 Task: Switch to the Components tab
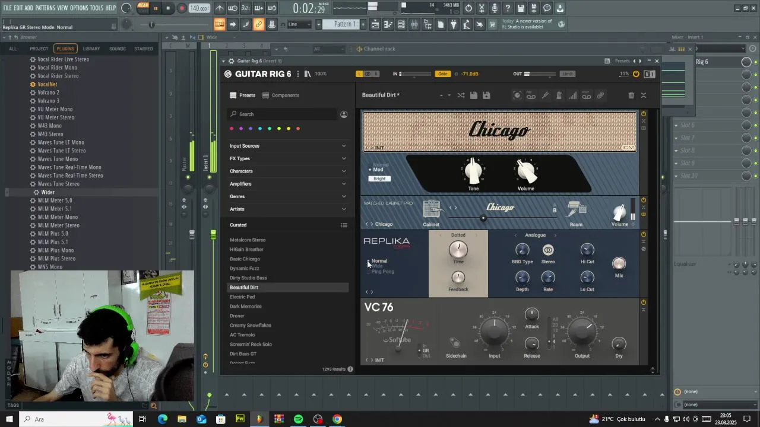pyautogui.click(x=281, y=95)
